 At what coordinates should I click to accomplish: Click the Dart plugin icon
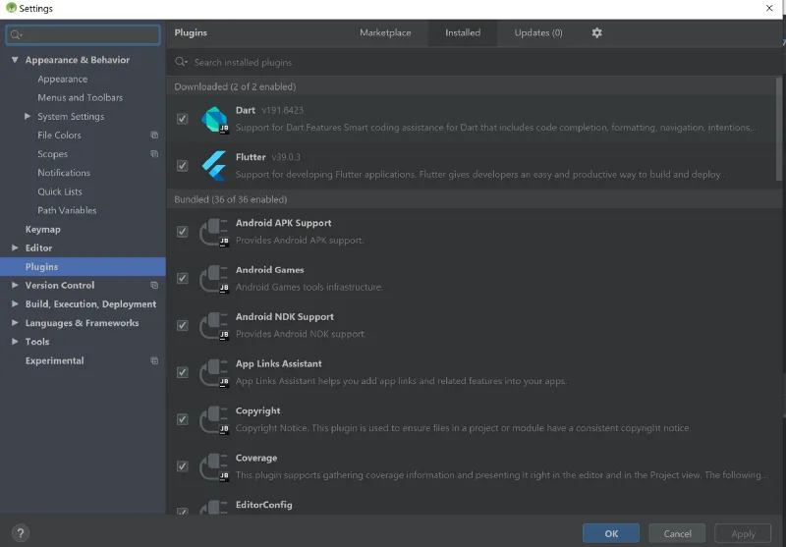[x=215, y=120]
